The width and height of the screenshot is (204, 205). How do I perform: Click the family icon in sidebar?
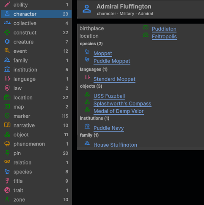pos(7,60)
